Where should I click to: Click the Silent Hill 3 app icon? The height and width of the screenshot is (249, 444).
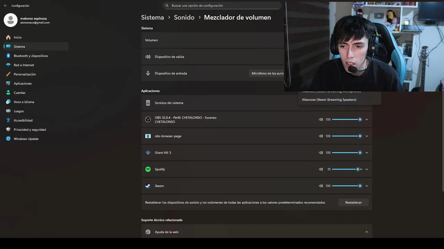(148, 153)
